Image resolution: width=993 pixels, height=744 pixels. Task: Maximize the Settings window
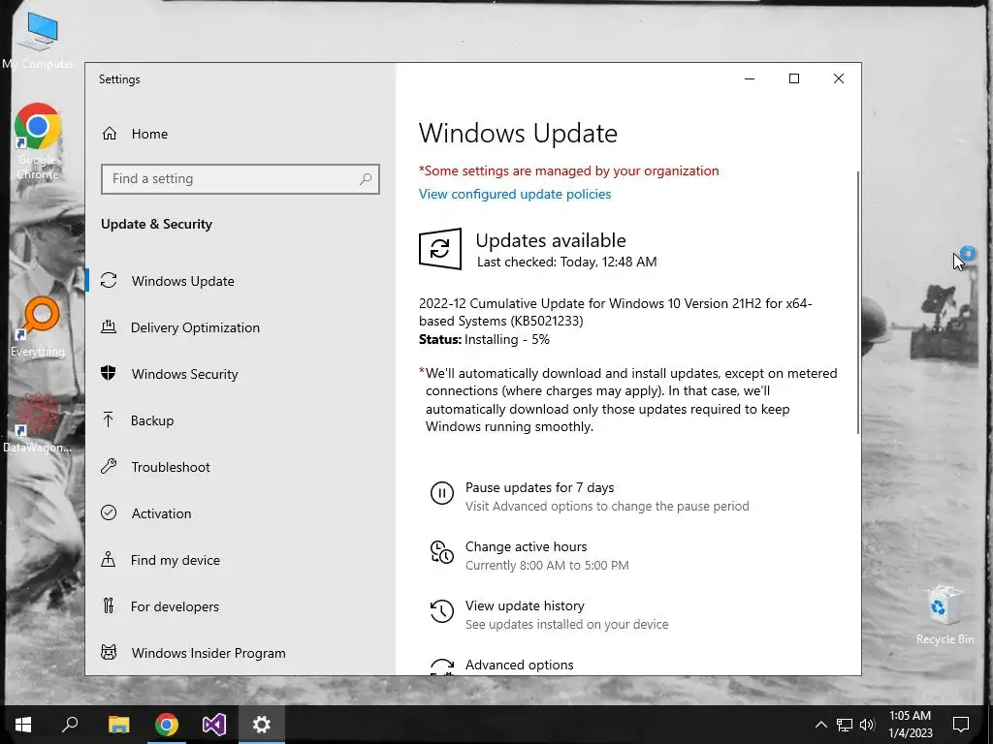coord(793,78)
